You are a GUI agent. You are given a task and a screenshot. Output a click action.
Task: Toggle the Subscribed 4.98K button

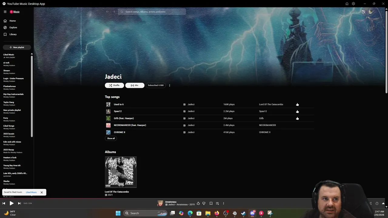[156, 85]
